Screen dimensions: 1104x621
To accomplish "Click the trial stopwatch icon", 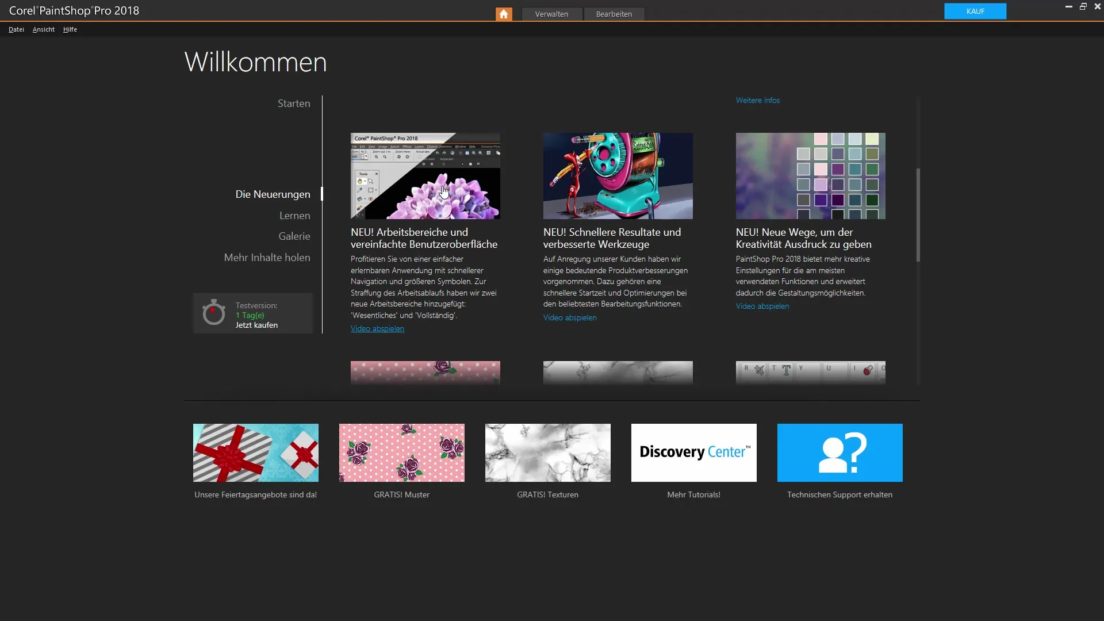I will click(214, 312).
